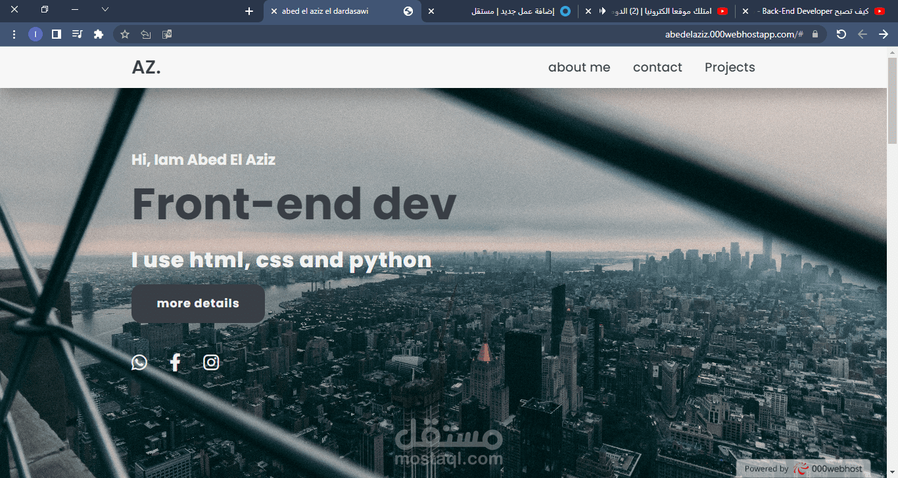Click the translate page icon
The width and height of the screenshot is (898, 478).
(166, 33)
